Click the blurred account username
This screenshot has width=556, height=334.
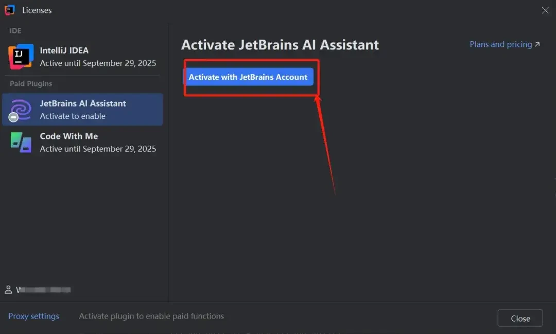point(44,290)
